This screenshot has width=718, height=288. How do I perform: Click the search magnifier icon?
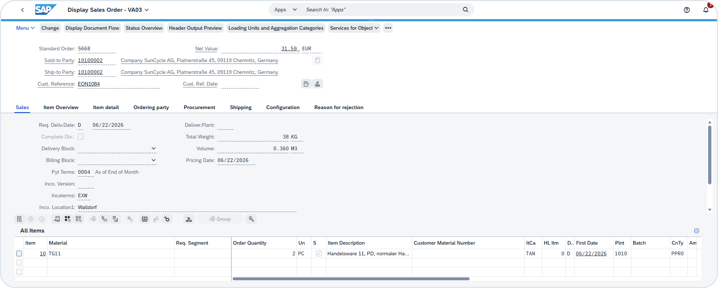click(465, 10)
